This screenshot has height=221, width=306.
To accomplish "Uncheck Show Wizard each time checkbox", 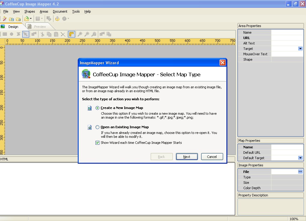I will click(97, 143).
